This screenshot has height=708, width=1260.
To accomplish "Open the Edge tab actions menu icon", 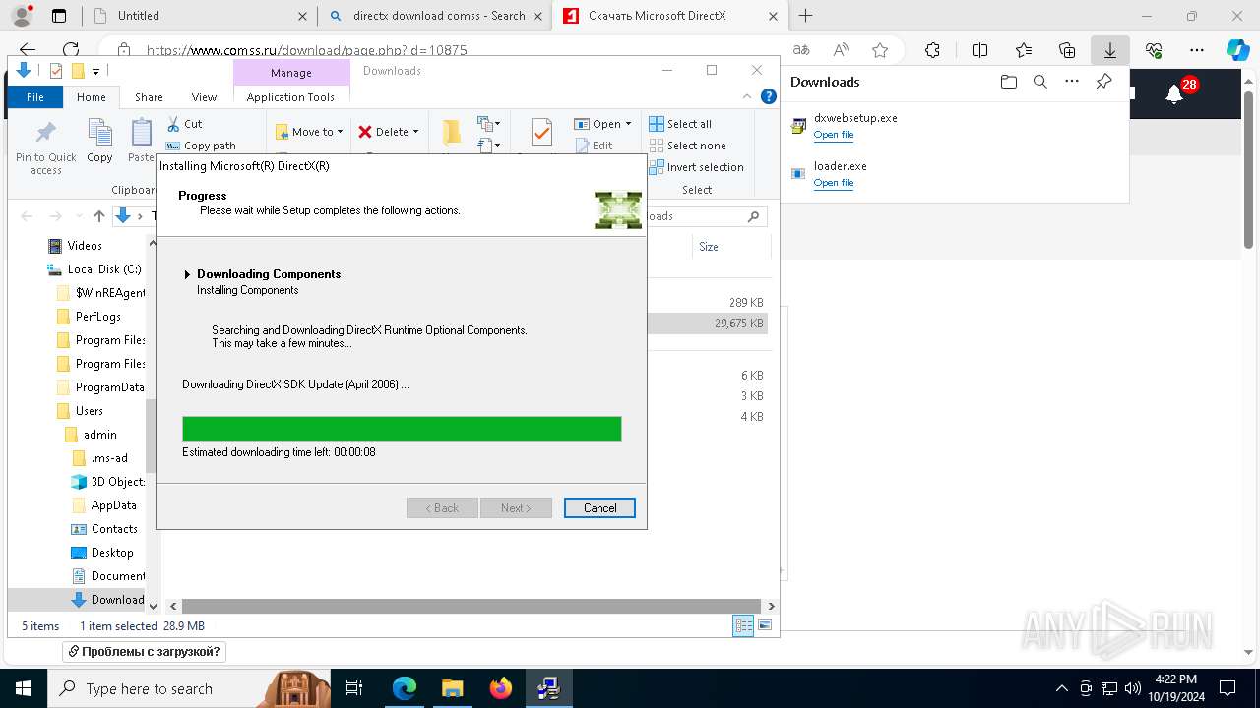I will 59,16.
